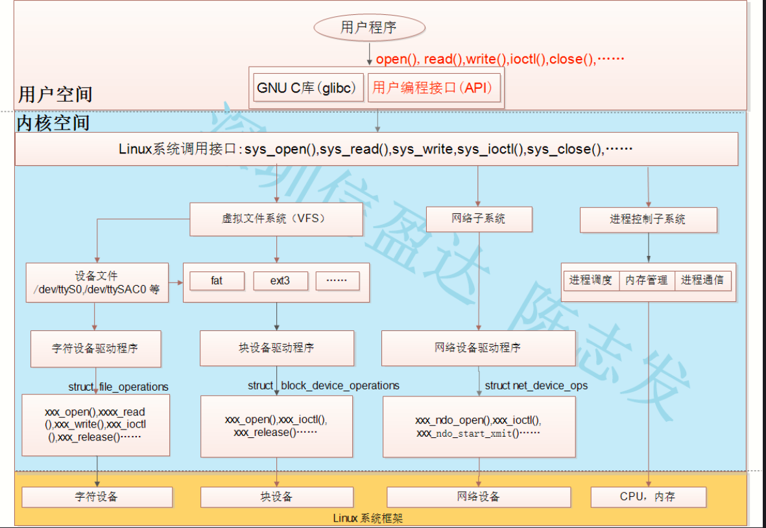
Task: Click the 用户空间 label
Action: point(55,94)
